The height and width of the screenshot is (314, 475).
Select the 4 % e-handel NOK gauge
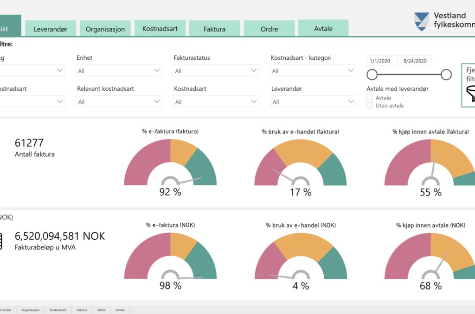pyautogui.click(x=301, y=256)
